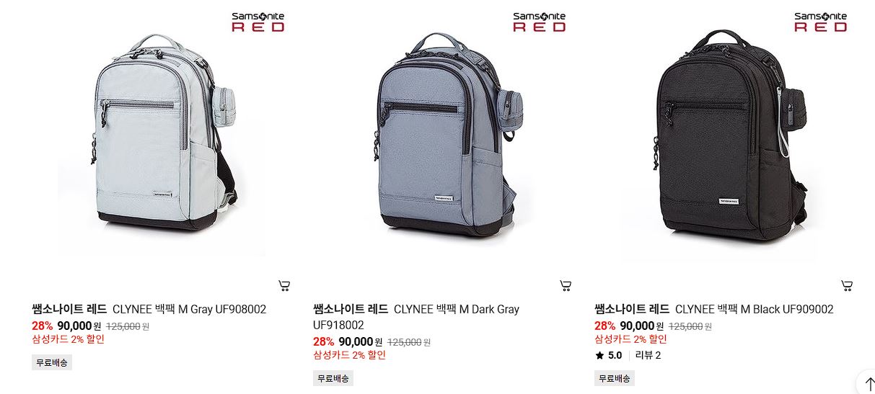
Task: Click the Samsonite RED logo above black backpack
Action: (x=821, y=22)
